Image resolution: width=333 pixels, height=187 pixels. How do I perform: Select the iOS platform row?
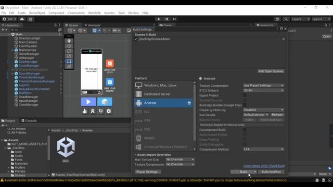click(x=163, y=112)
